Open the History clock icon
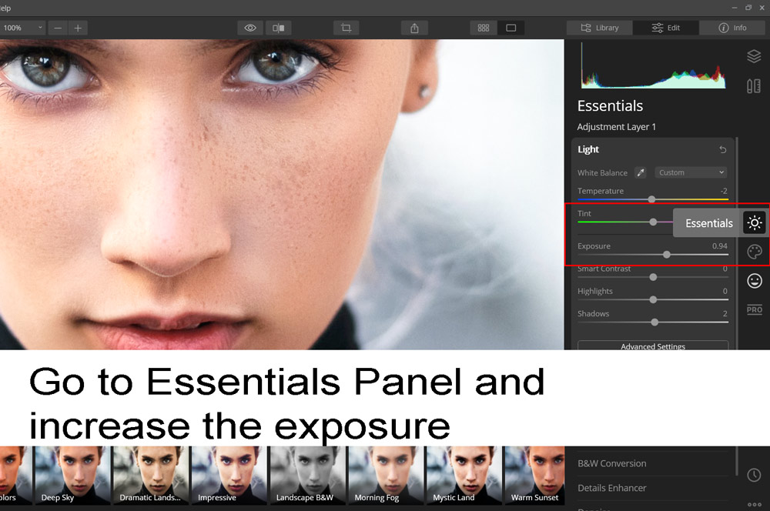 pyautogui.click(x=755, y=475)
